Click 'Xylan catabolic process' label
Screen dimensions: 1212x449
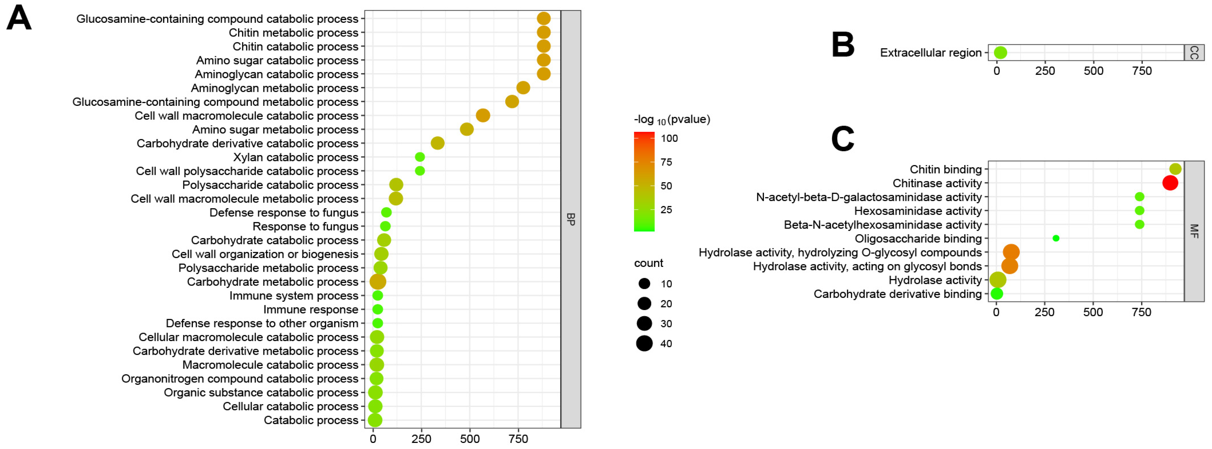(296, 157)
